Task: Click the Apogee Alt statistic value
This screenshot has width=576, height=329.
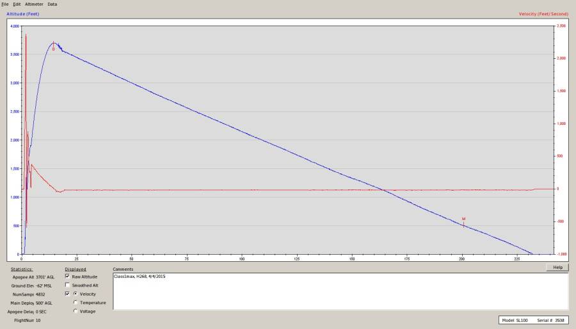Action: coord(45,277)
